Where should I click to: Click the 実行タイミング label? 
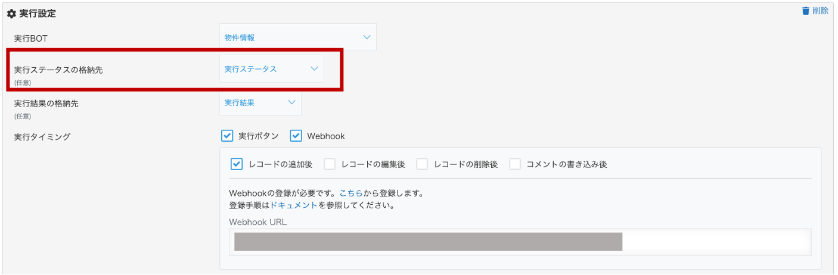[x=42, y=136]
